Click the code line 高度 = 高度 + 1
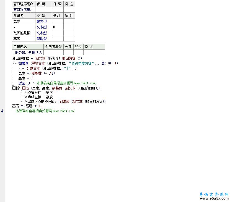The image size is (231, 202). point(26,106)
